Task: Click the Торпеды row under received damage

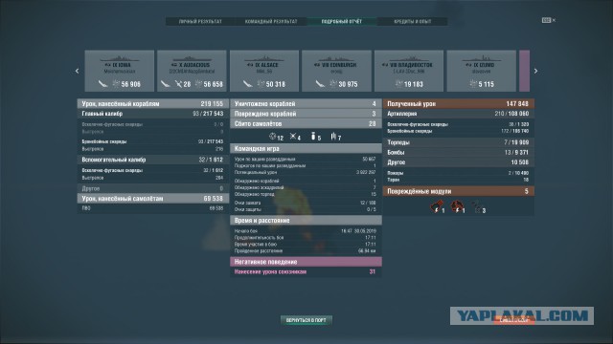Action: (458, 142)
